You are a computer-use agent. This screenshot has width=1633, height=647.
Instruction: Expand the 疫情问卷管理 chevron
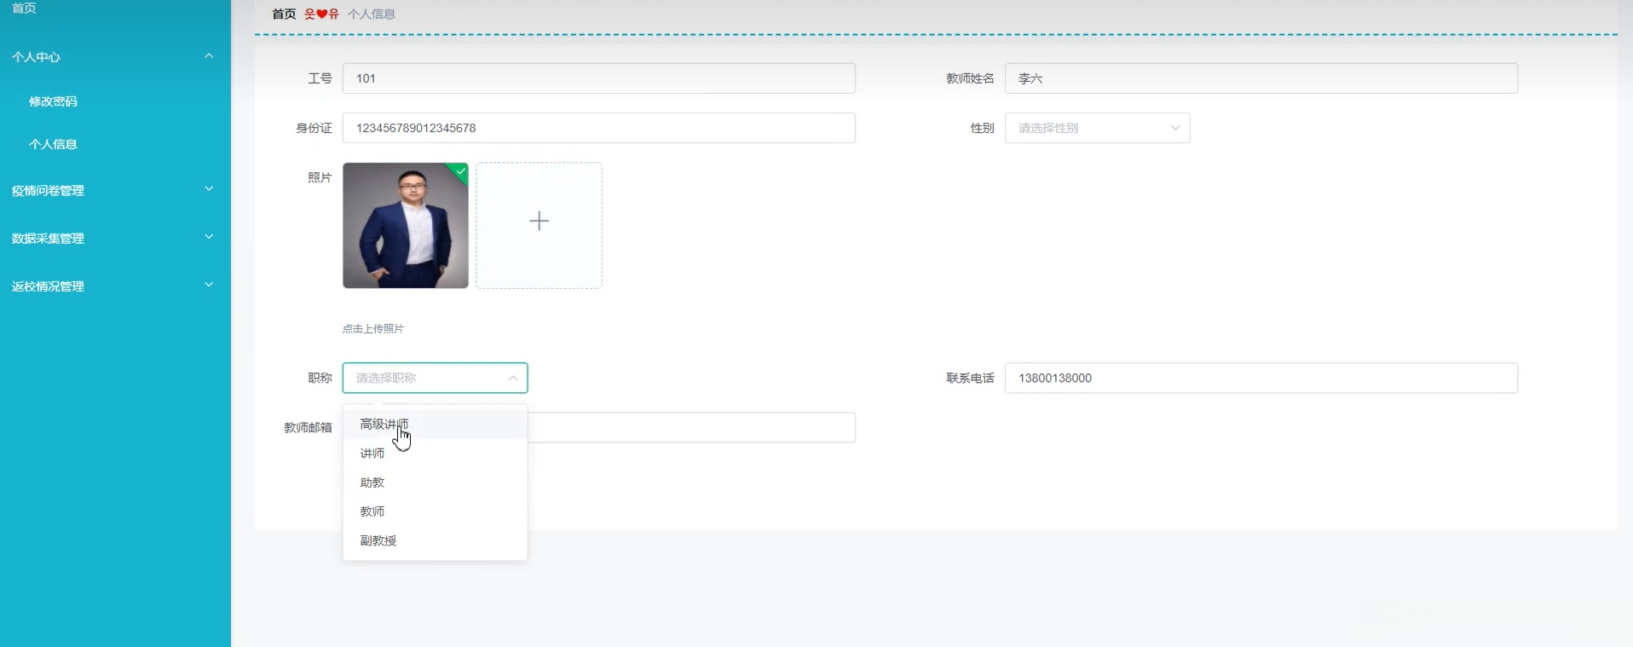coord(209,189)
